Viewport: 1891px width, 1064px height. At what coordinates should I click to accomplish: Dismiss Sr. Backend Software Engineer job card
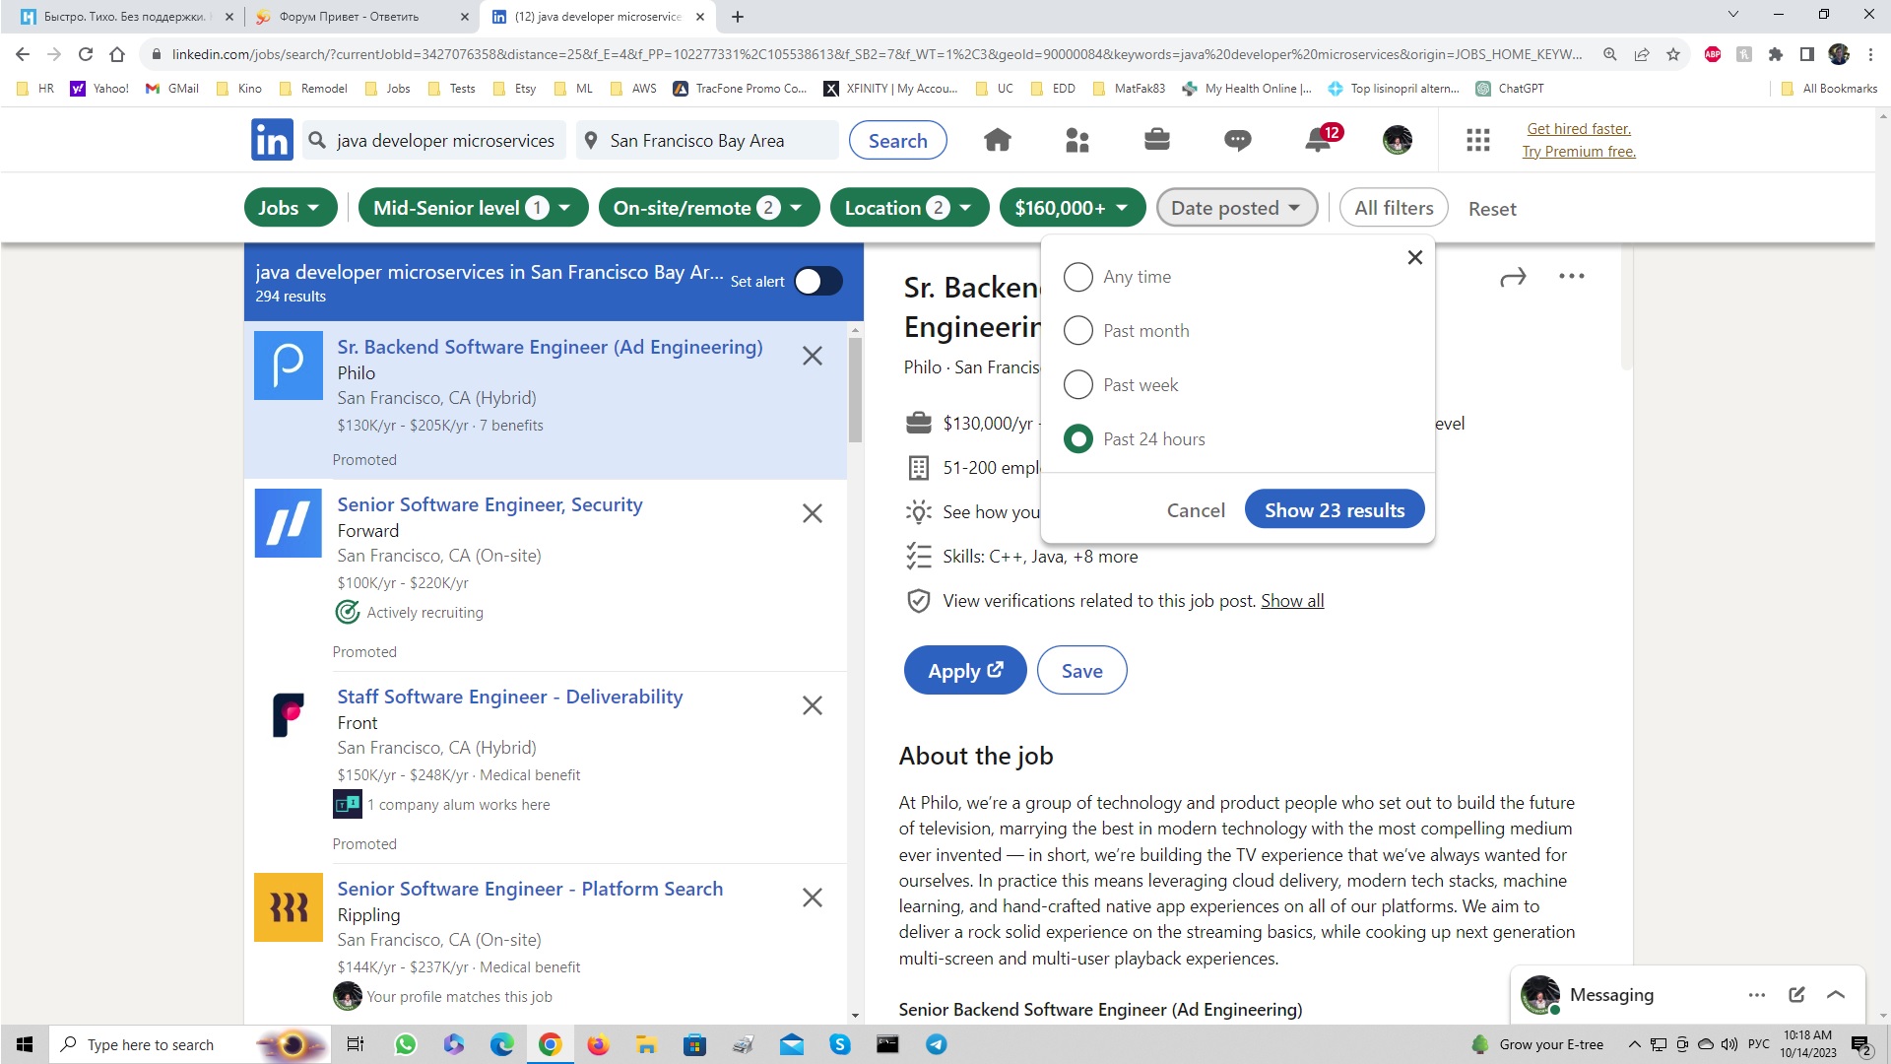point(813,356)
